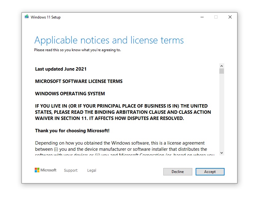Accept the license terms

pos(210,172)
